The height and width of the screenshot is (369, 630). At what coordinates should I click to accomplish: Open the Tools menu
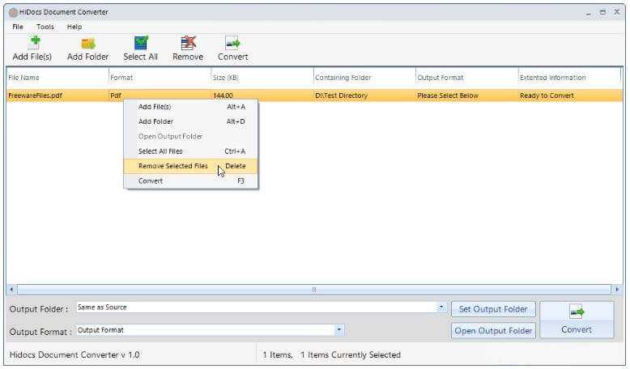[45, 27]
